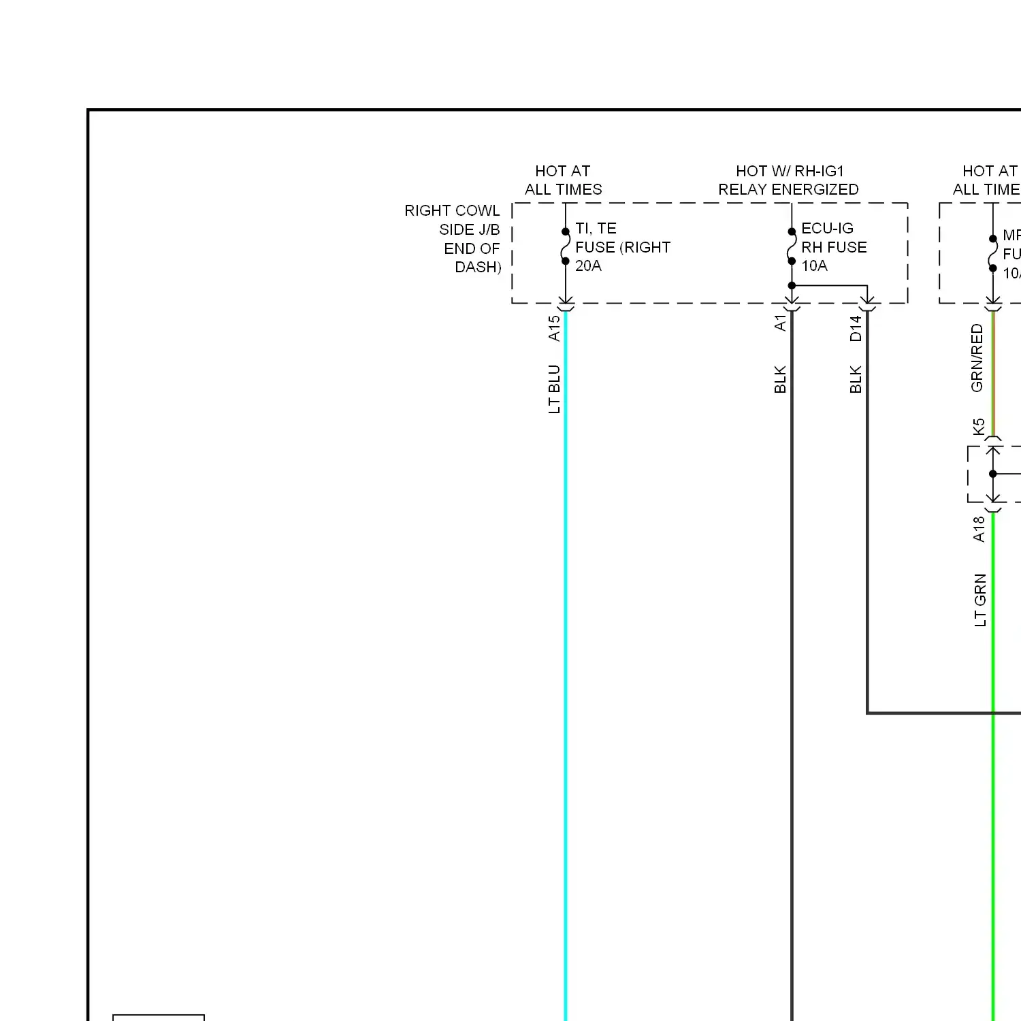This screenshot has height=1021, width=1021.
Task: Select the A15 connector pin label
Action: pos(554,327)
